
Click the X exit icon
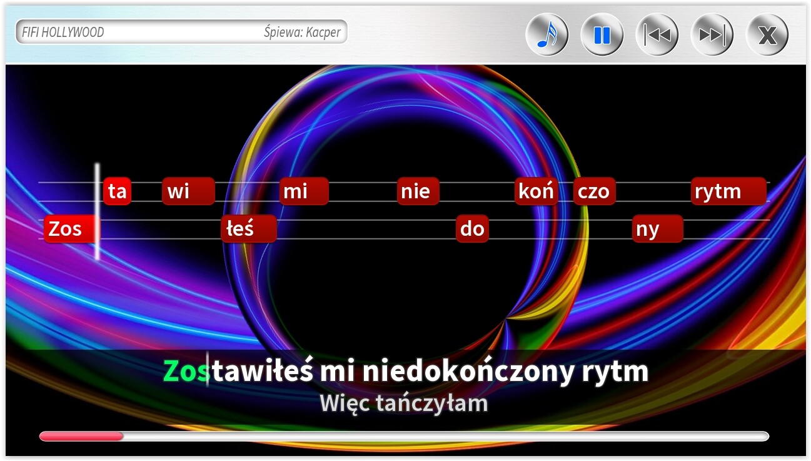point(766,34)
